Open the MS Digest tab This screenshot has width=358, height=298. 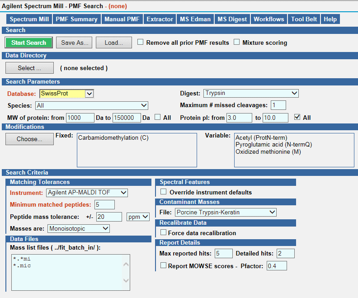tap(232, 19)
